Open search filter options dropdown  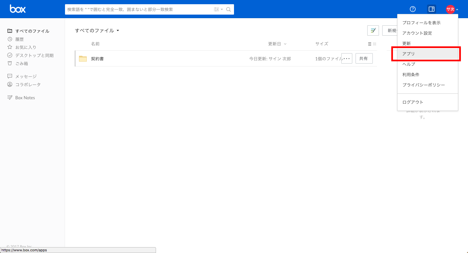tap(218, 9)
